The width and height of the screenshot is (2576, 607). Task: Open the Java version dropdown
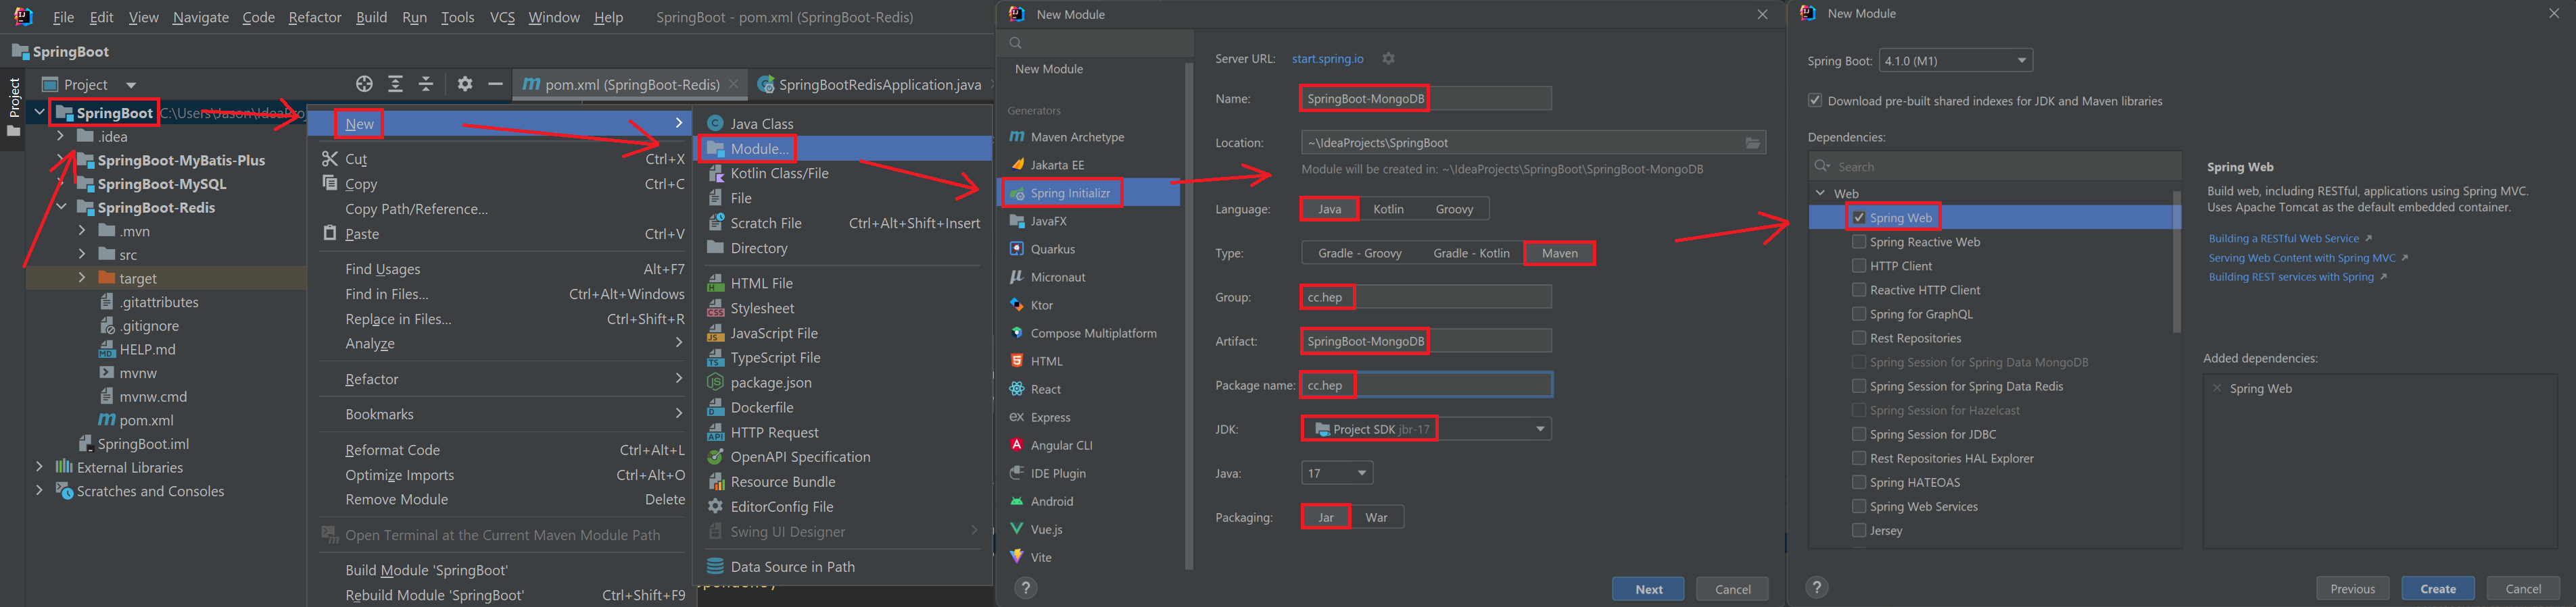[1337, 473]
